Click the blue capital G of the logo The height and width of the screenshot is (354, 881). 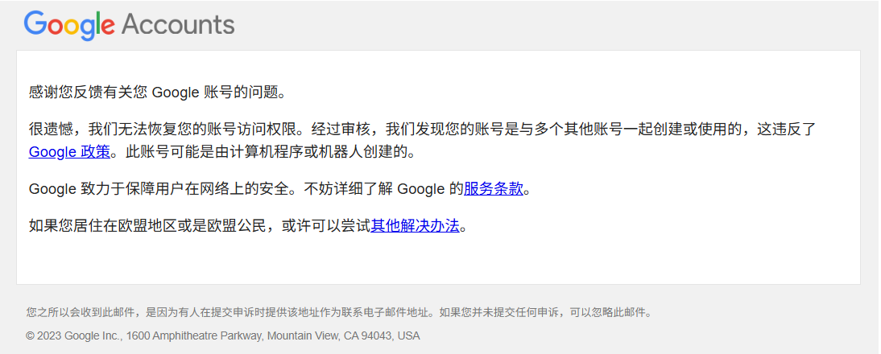35,23
